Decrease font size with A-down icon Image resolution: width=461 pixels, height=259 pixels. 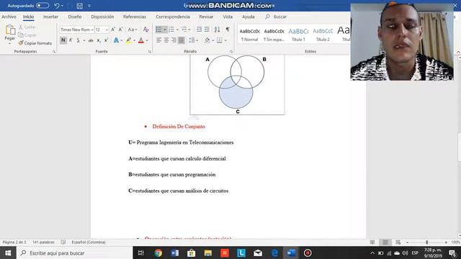(120, 29)
